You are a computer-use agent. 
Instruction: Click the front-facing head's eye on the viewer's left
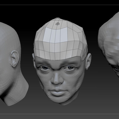(45, 68)
